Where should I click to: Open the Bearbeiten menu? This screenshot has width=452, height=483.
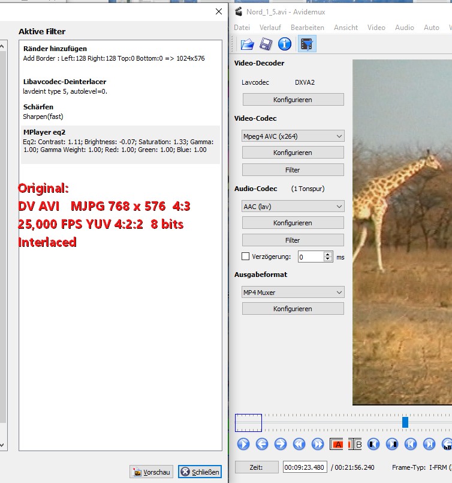coord(307,28)
